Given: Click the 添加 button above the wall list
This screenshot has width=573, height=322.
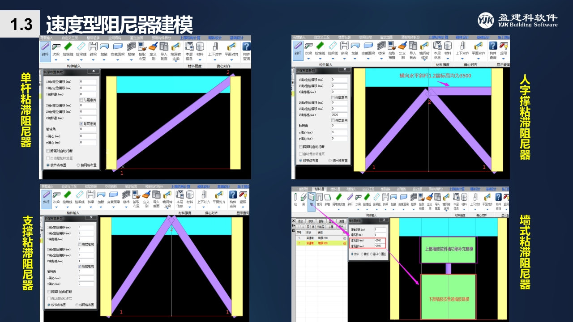Looking at the screenshot, I should (300, 221).
